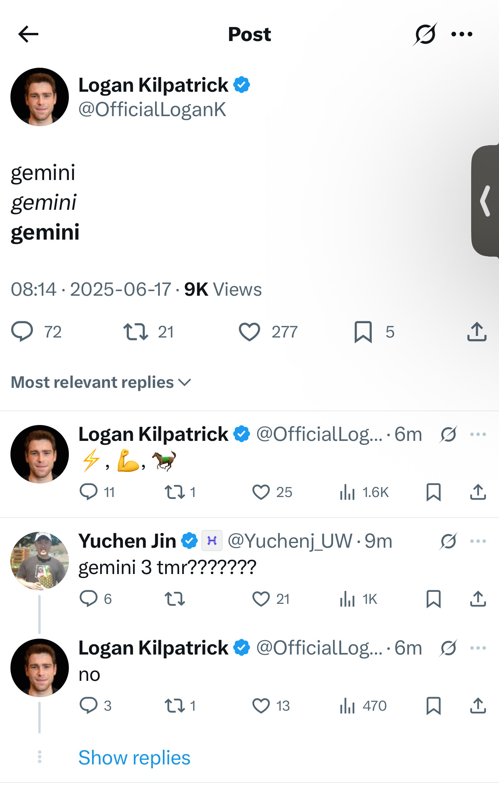Open Logan Kilpatrick's profile picture on the main post

pos(39,97)
